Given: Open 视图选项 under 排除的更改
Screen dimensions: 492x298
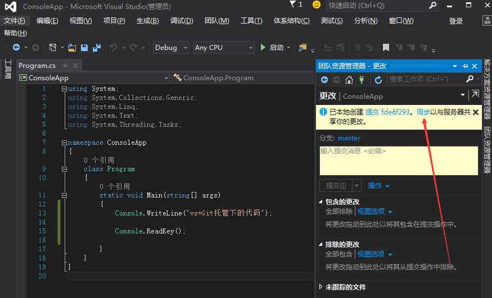Looking at the screenshot, I should pos(375,254).
